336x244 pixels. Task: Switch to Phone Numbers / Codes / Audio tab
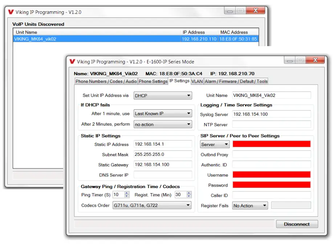click(x=106, y=81)
